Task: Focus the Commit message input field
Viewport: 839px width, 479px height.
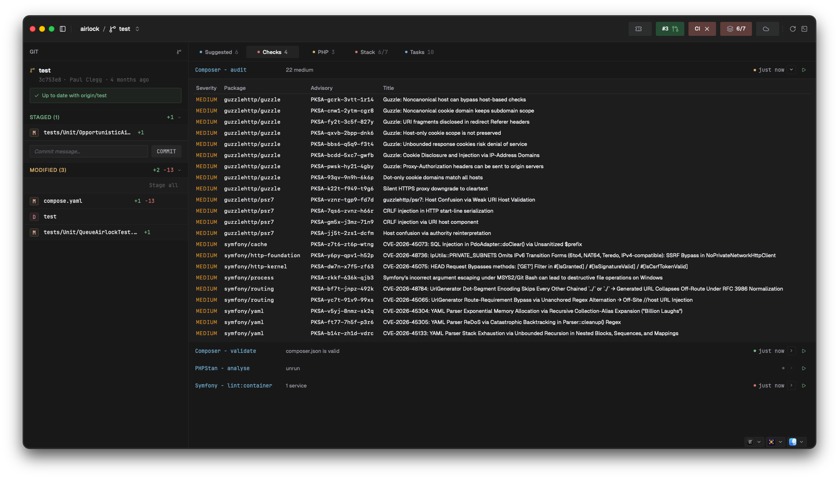Action: click(89, 152)
